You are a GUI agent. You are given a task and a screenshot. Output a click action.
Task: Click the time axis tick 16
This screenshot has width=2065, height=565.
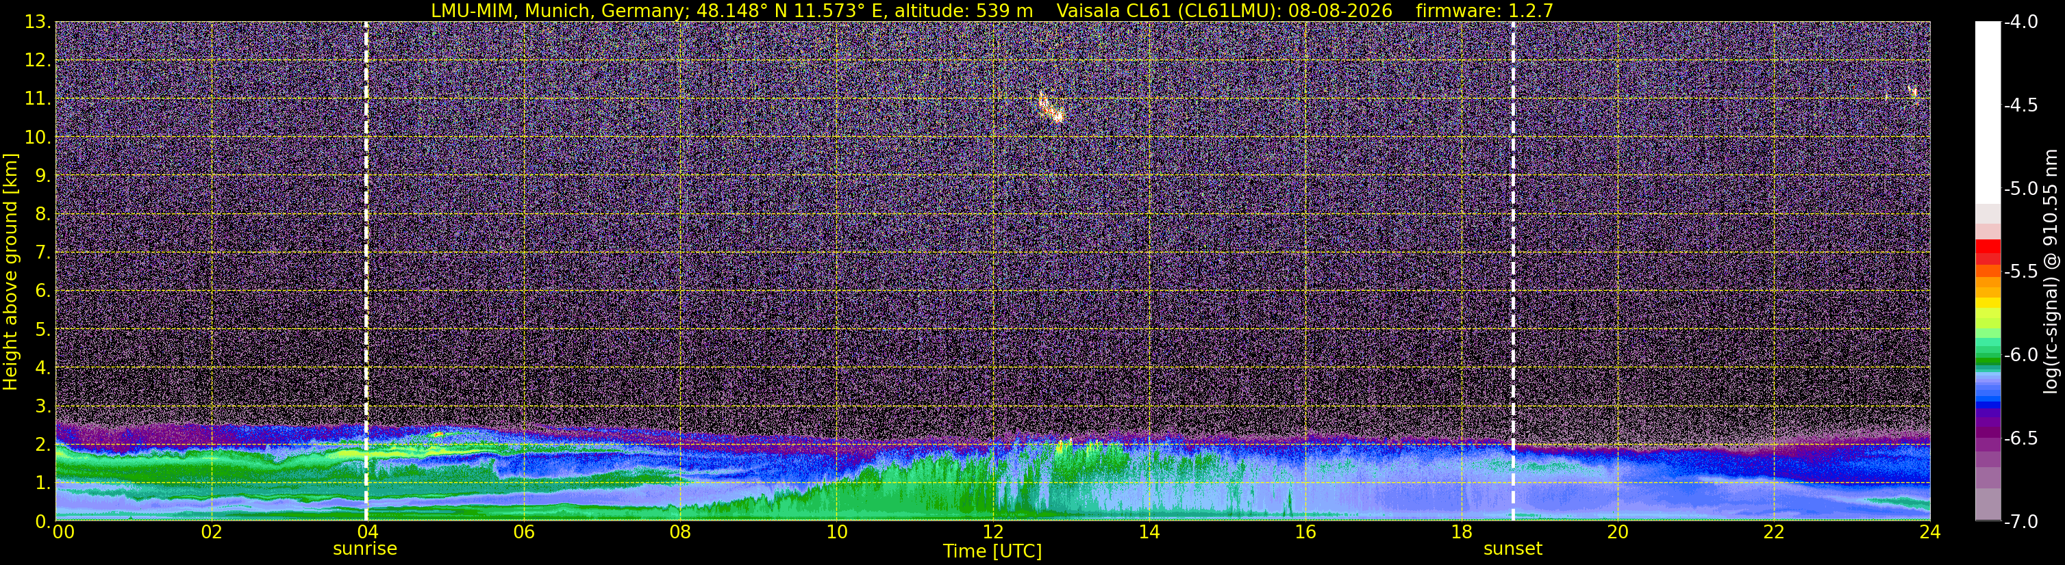(1305, 532)
